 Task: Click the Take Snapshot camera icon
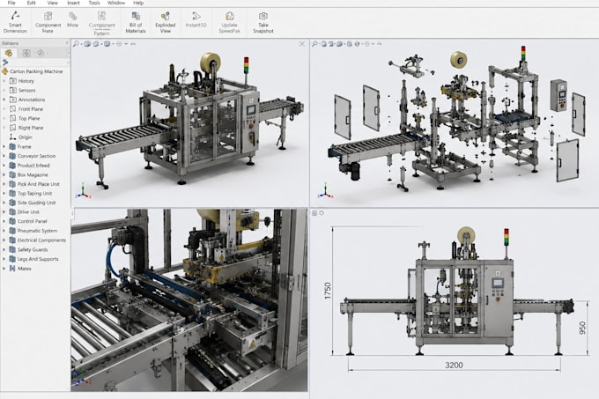[x=263, y=16]
